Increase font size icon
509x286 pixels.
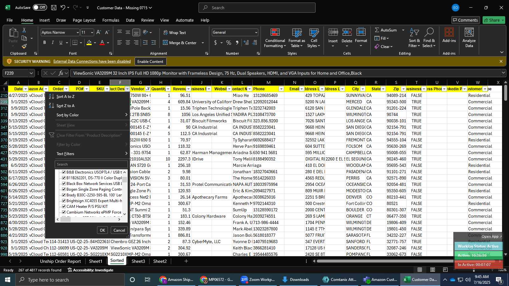point(99,32)
